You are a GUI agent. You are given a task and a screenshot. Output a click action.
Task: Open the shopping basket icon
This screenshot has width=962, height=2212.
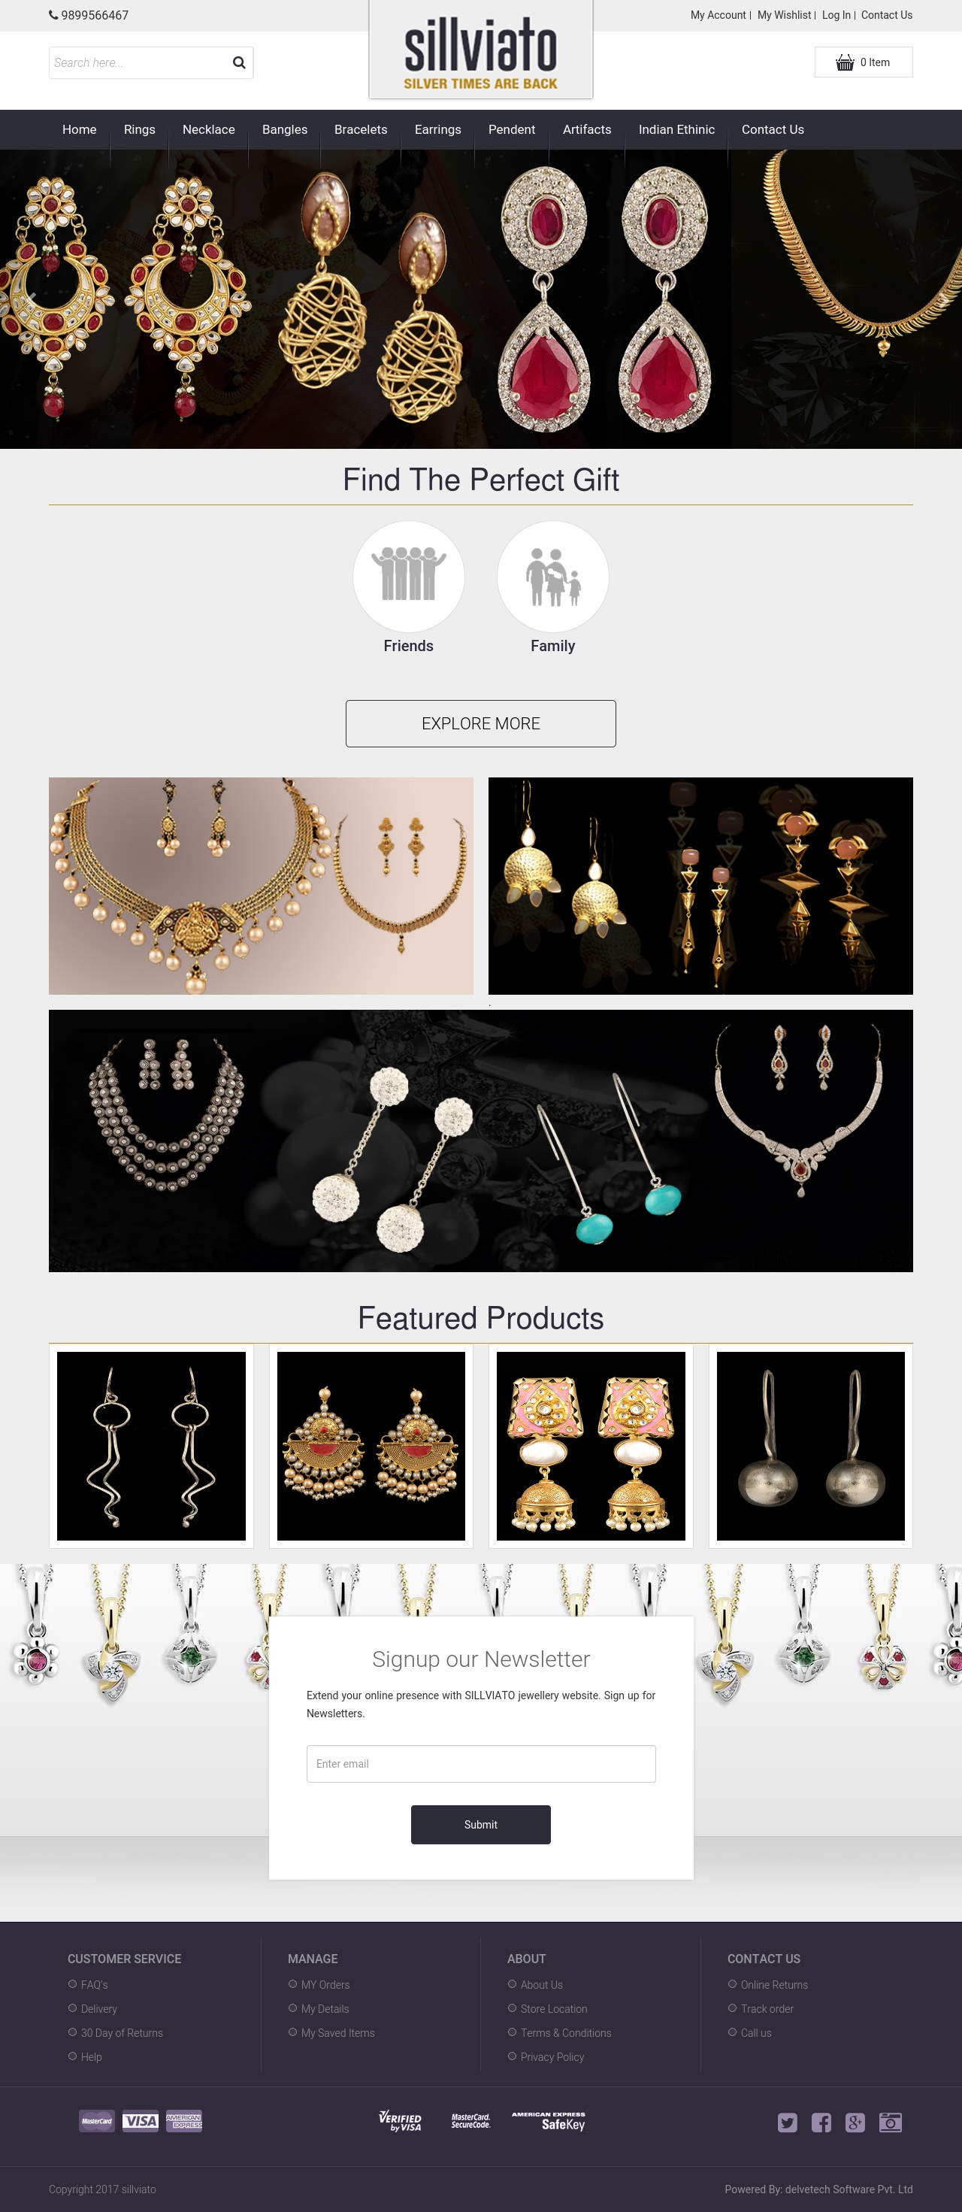pos(846,62)
